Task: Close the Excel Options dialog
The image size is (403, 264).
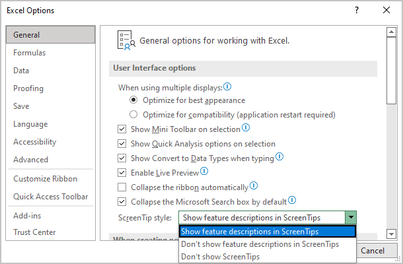Action: click(x=386, y=11)
